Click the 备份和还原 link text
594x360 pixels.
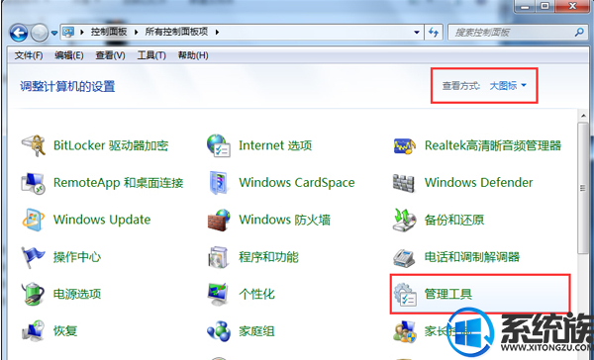pyautogui.click(x=454, y=220)
